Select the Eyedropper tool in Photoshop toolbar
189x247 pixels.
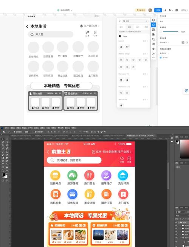3,148
